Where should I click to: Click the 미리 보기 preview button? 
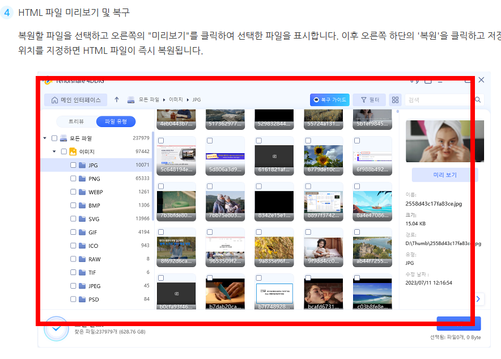444,176
